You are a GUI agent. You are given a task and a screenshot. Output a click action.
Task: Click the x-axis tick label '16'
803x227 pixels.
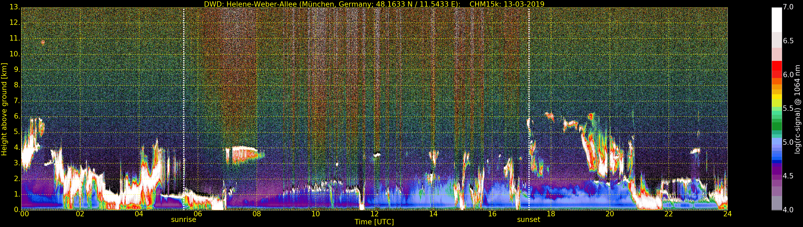492,214
